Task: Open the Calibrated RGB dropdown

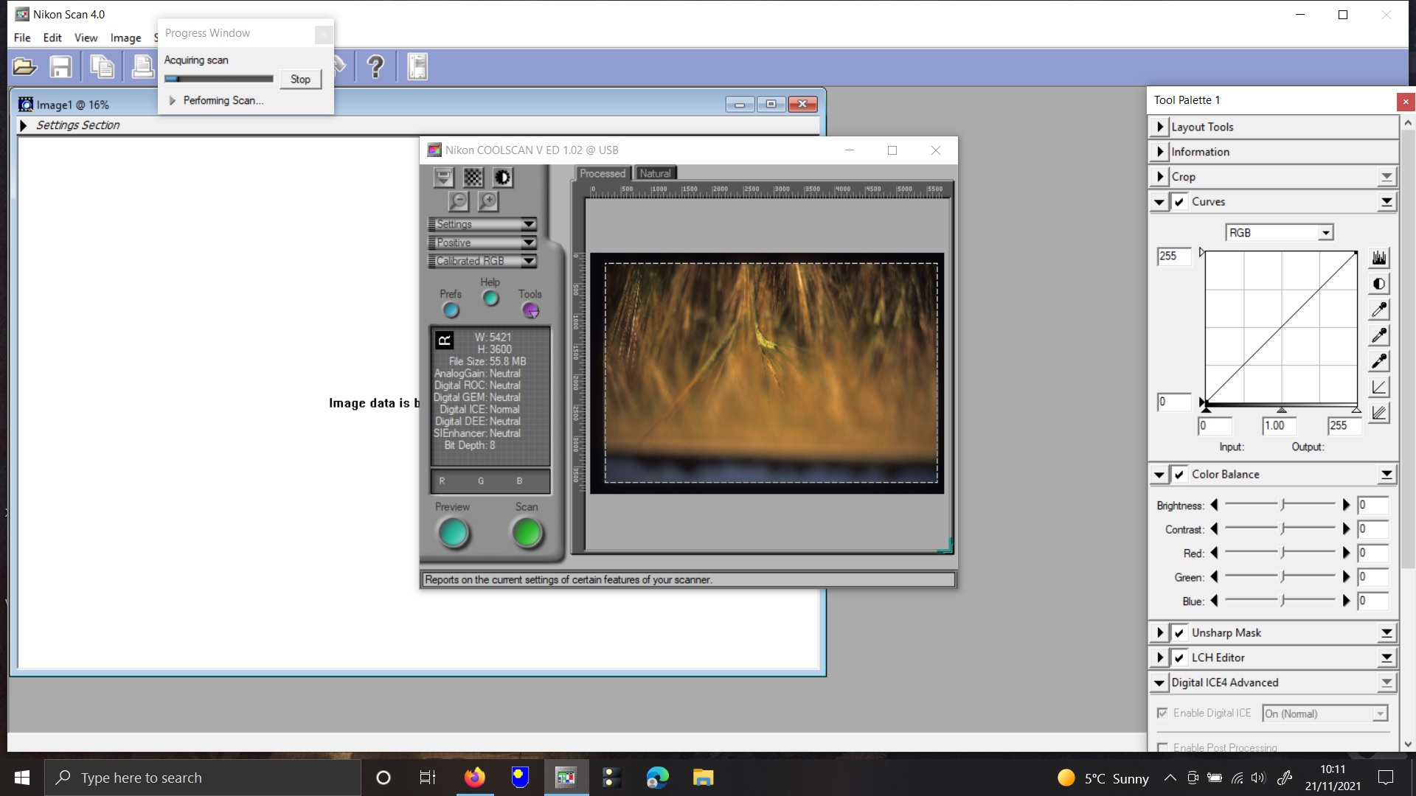Action: [529, 260]
